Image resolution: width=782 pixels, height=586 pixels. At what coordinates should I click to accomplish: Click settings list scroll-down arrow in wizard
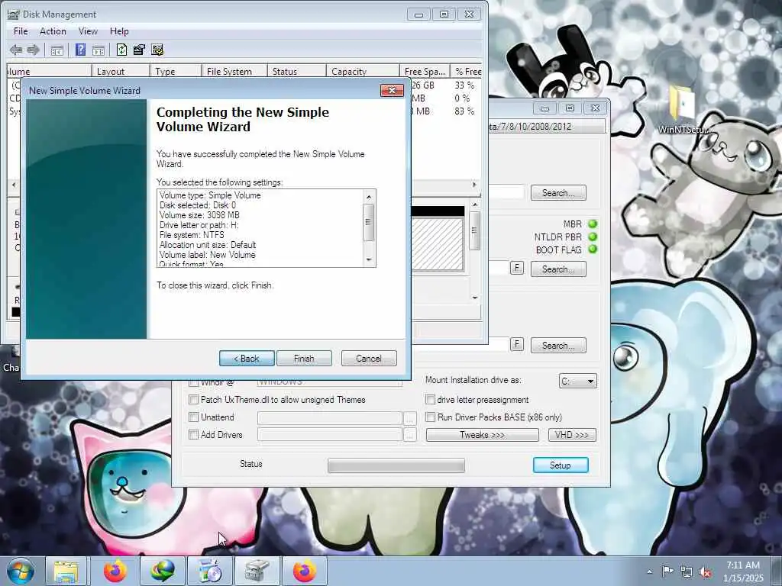pyautogui.click(x=369, y=259)
